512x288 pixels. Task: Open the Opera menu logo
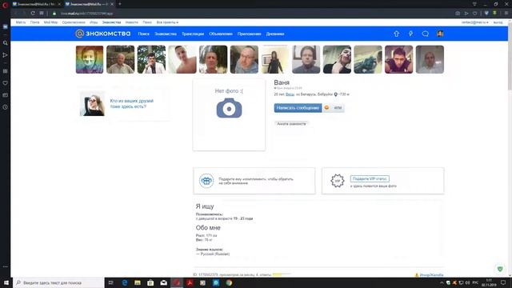click(x=5, y=5)
